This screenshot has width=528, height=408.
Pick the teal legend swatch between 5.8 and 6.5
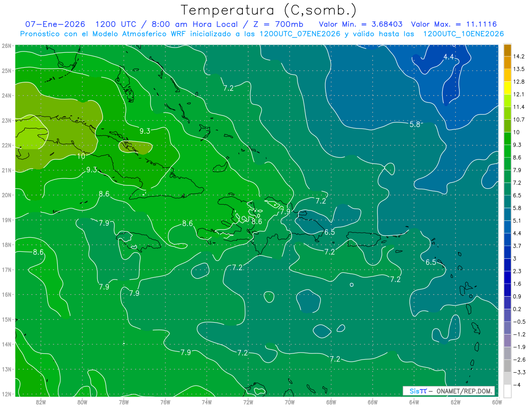coord(507,202)
